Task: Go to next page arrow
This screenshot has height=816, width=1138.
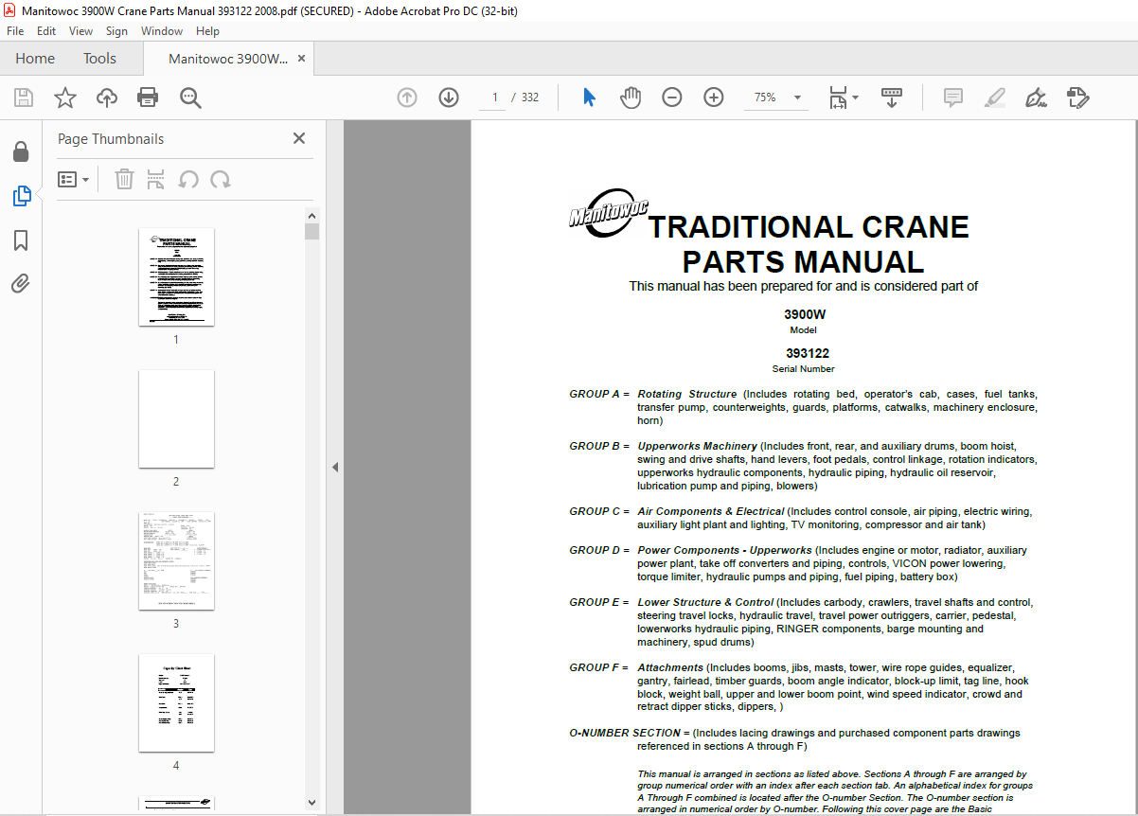Action: pyautogui.click(x=449, y=98)
